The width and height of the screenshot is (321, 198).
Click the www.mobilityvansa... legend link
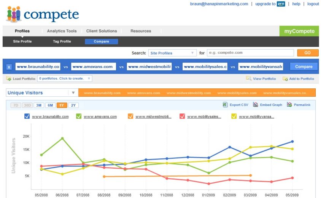tap(256, 117)
